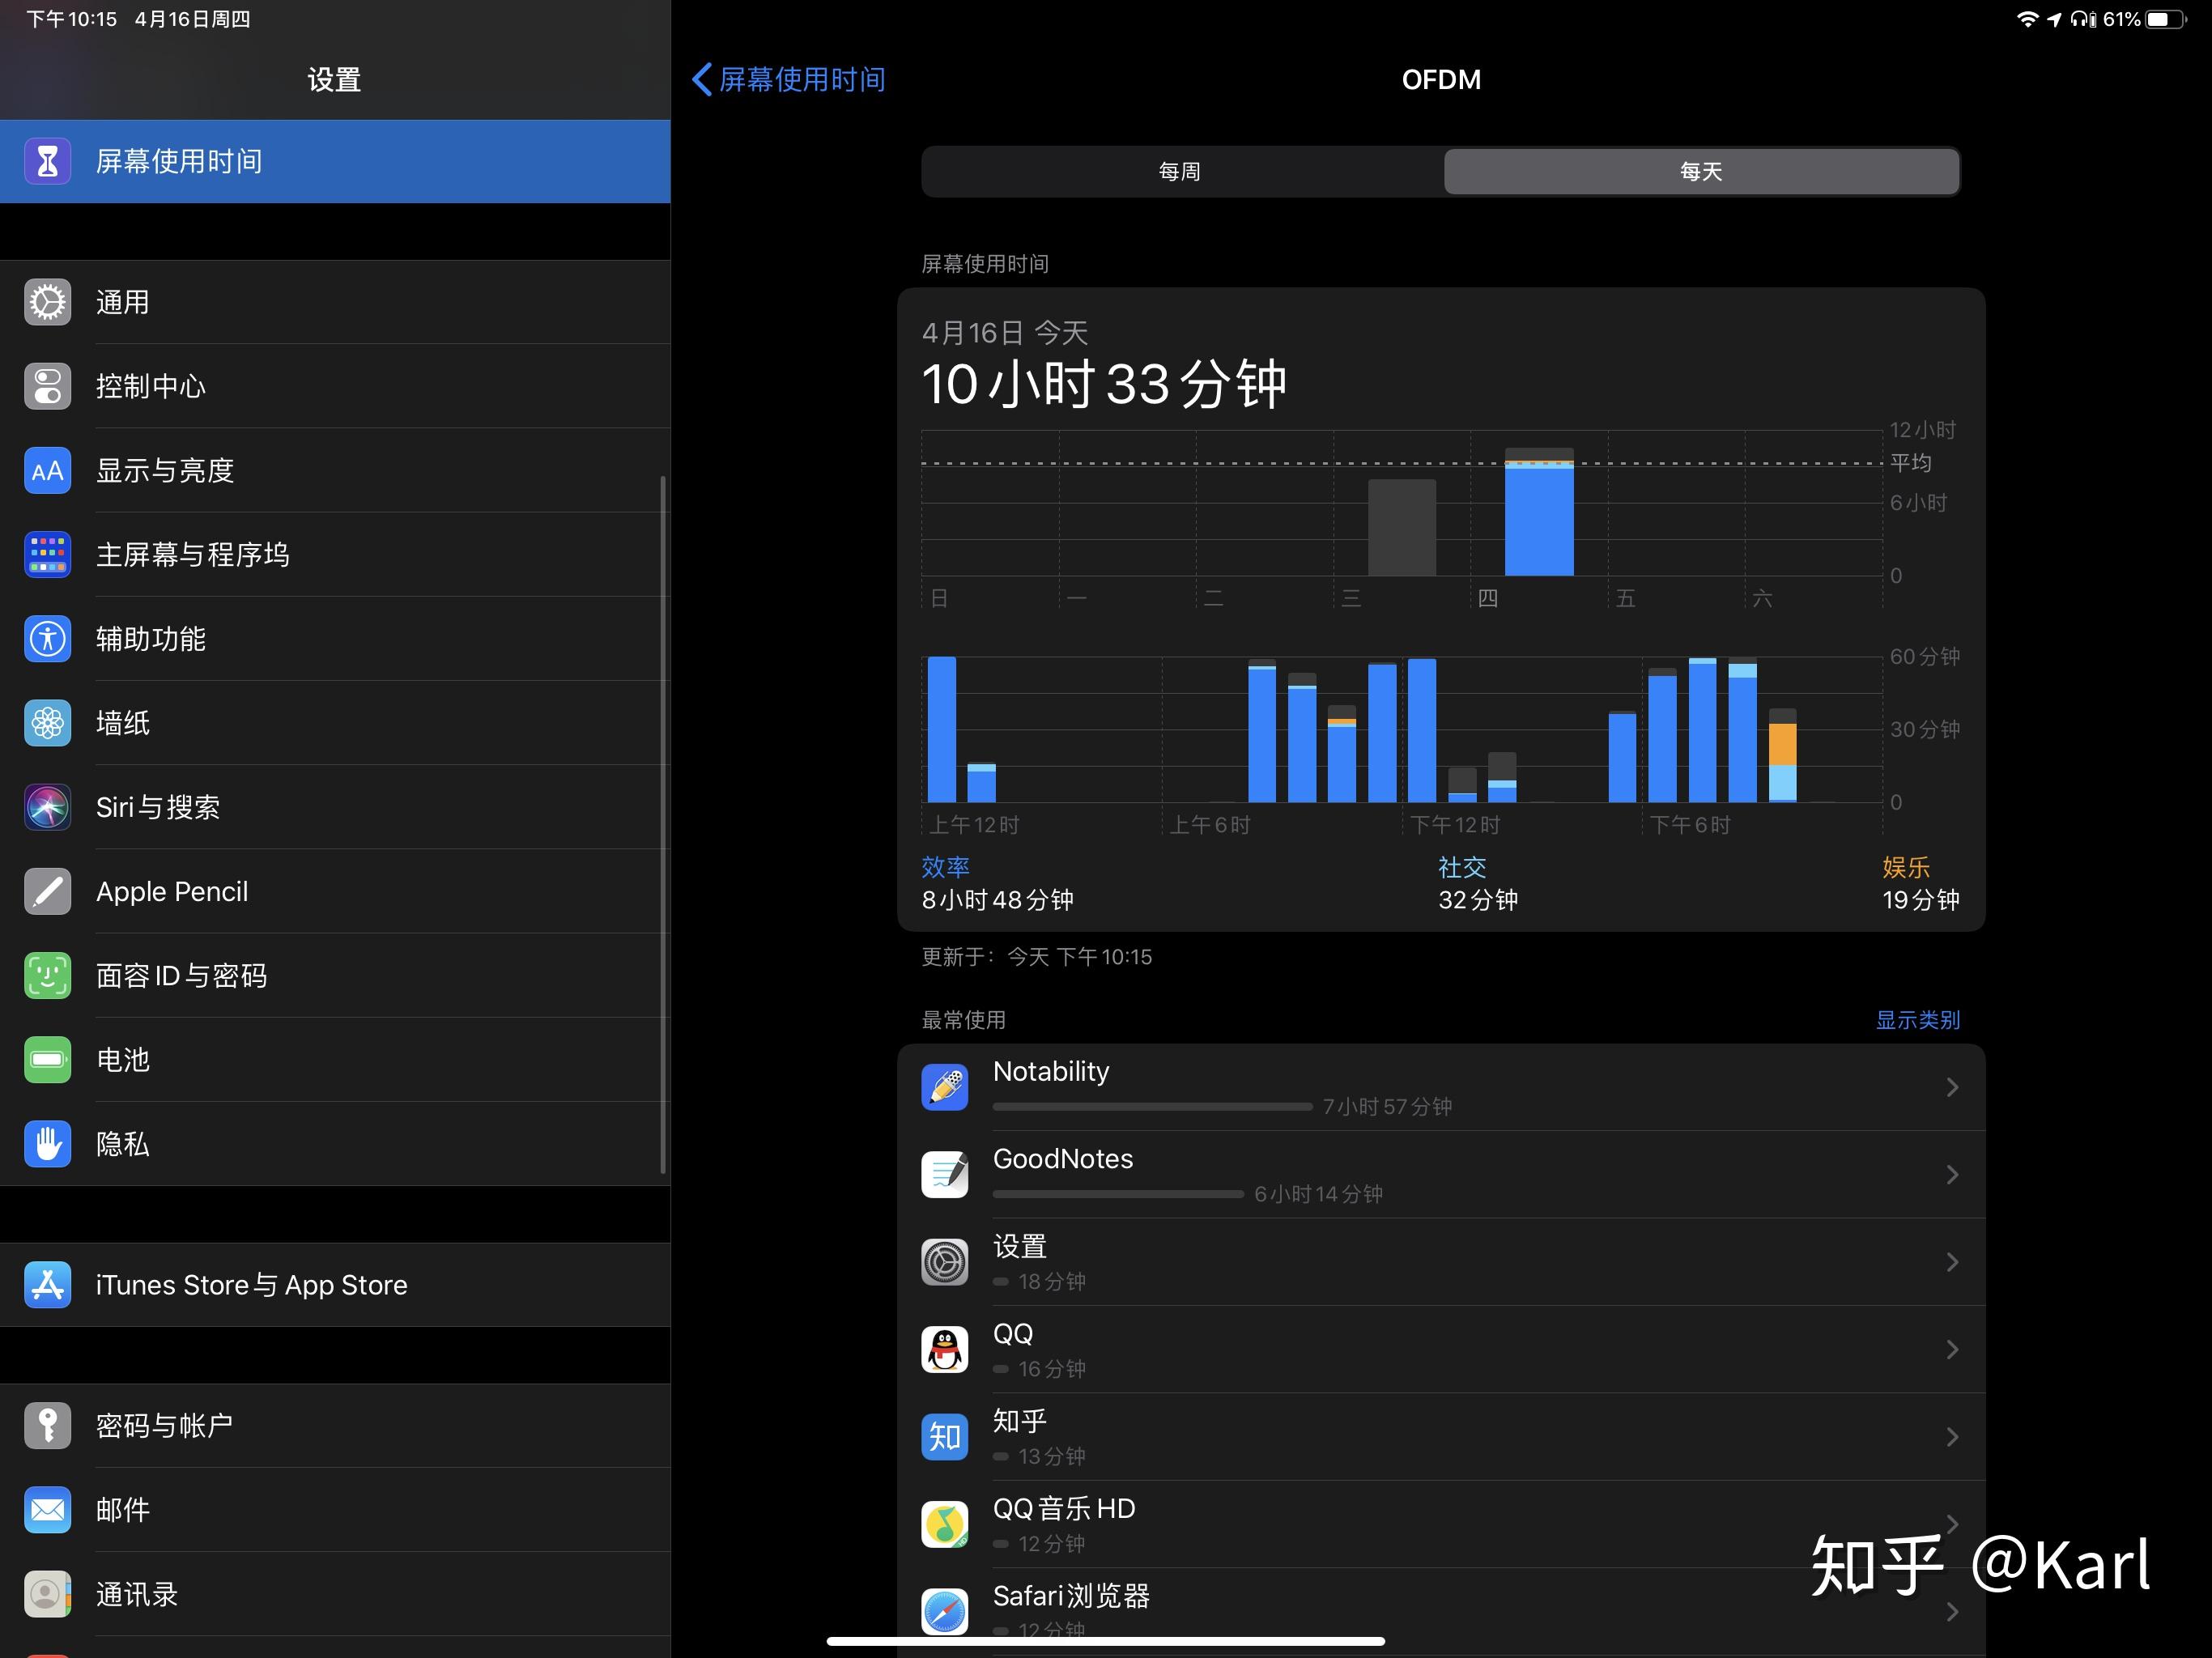Tap the 设置 sidebar header
This screenshot has height=1658, width=2212.
pos(334,79)
